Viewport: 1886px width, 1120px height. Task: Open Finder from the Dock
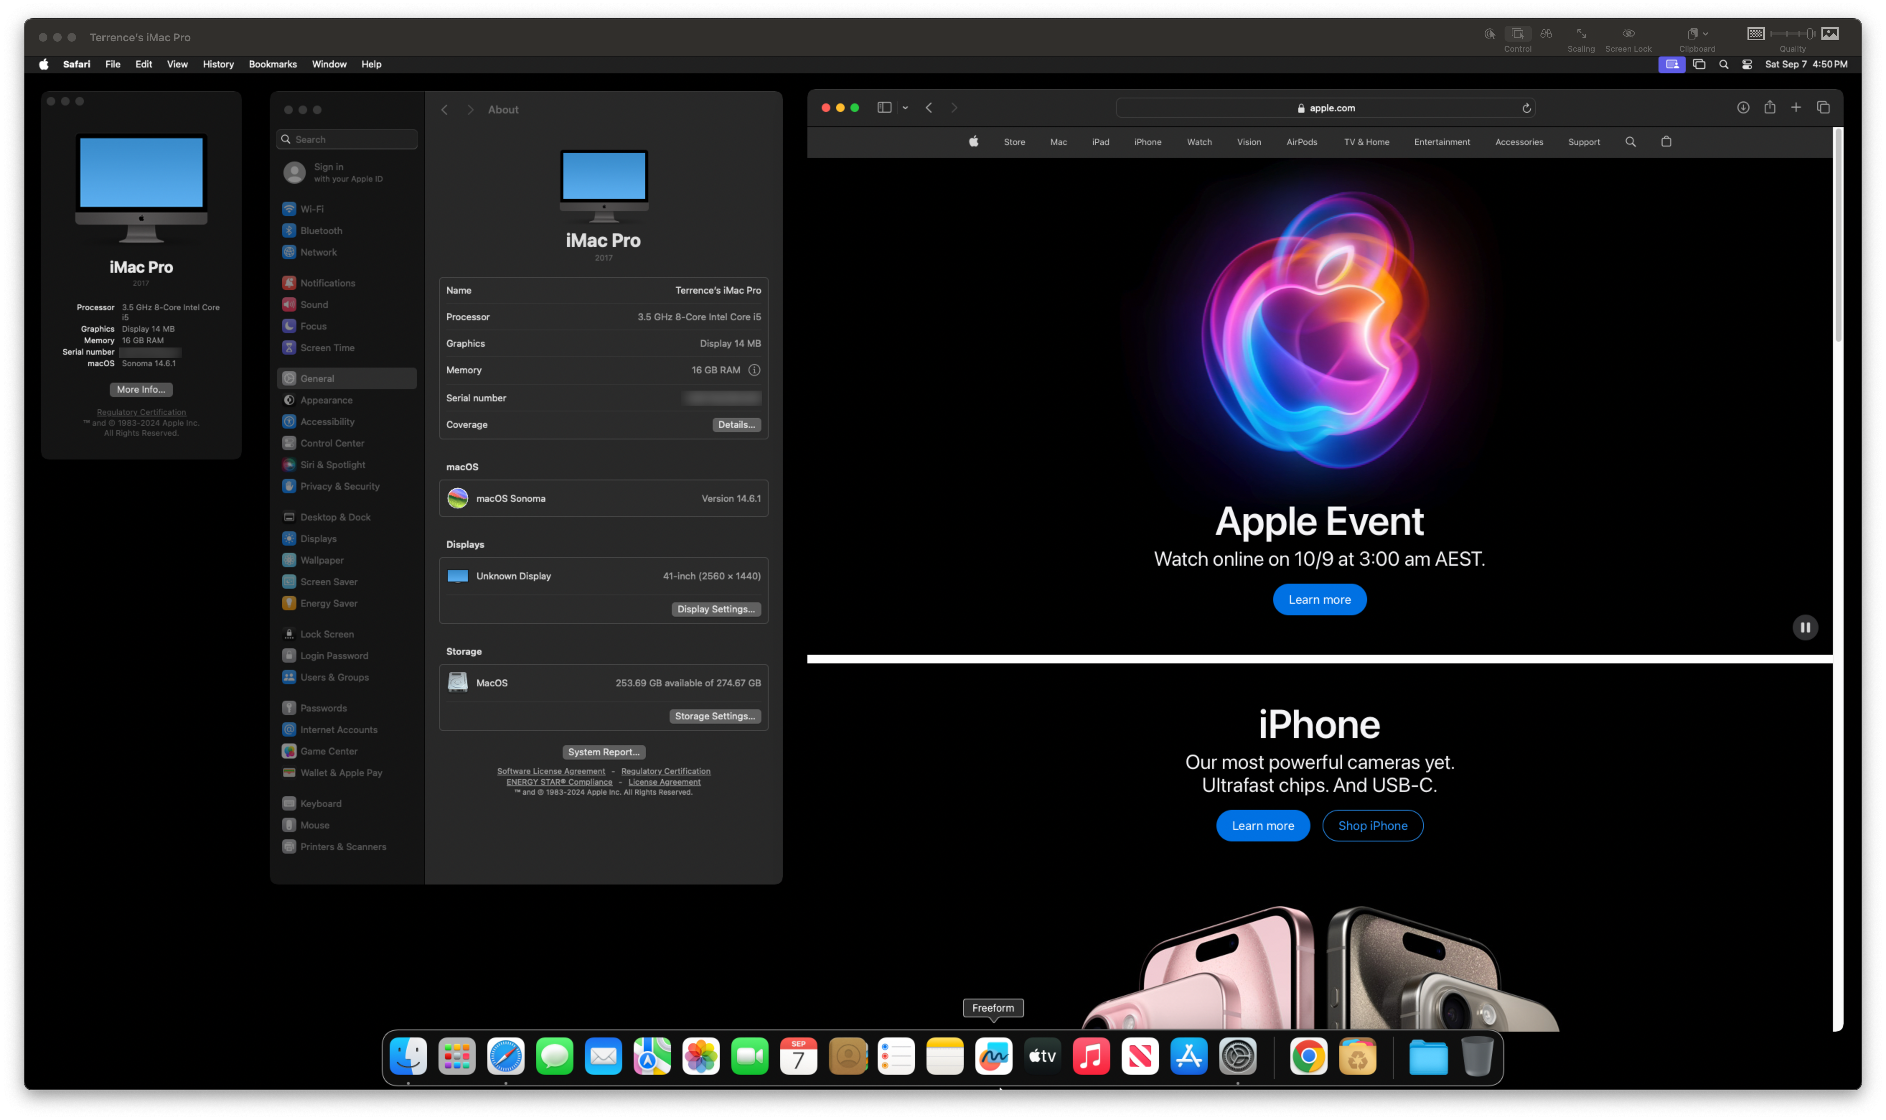click(408, 1056)
